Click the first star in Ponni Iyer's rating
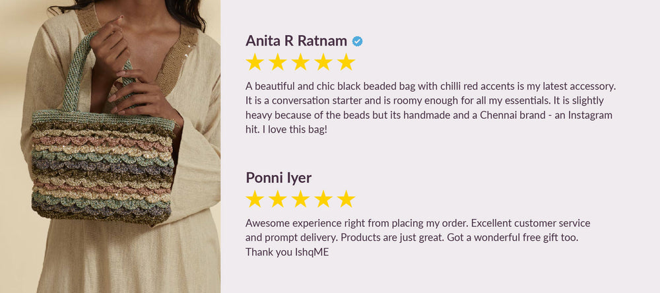This screenshot has width=660, height=293. [x=255, y=199]
